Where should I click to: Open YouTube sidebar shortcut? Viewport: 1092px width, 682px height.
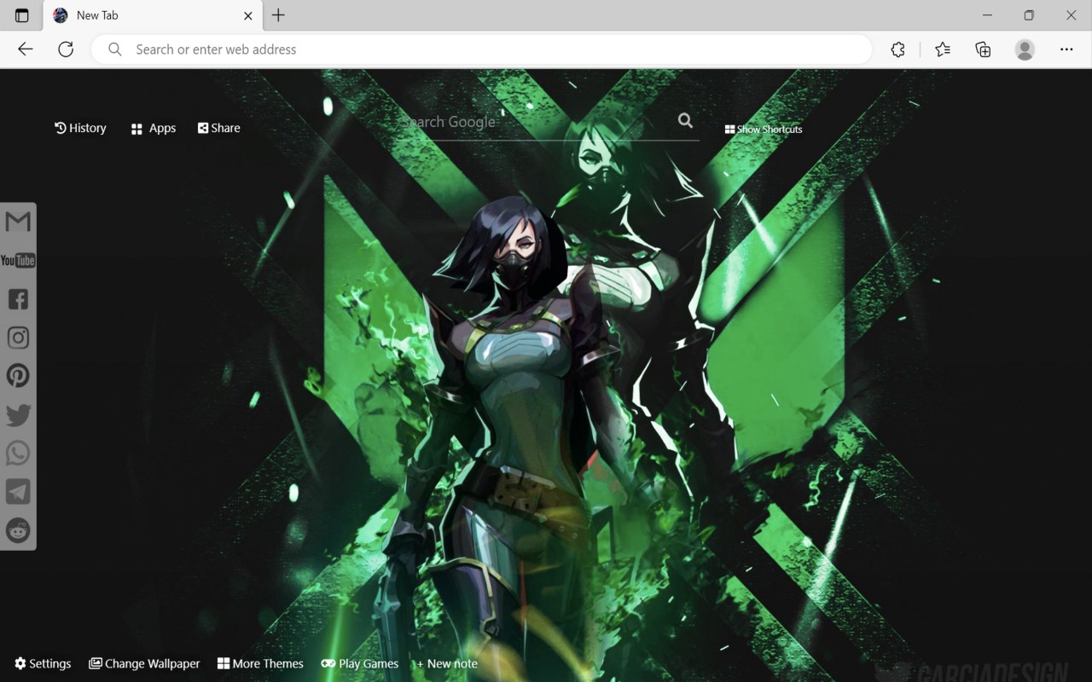pos(18,260)
